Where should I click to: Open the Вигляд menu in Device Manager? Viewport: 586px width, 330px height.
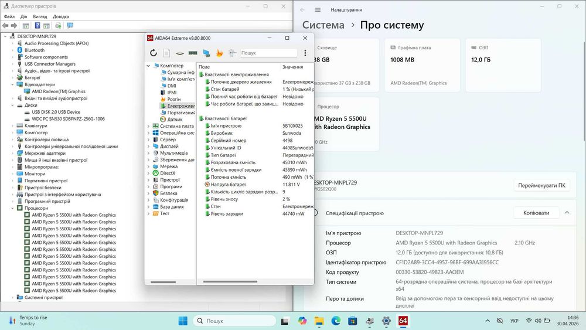pyautogui.click(x=40, y=16)
